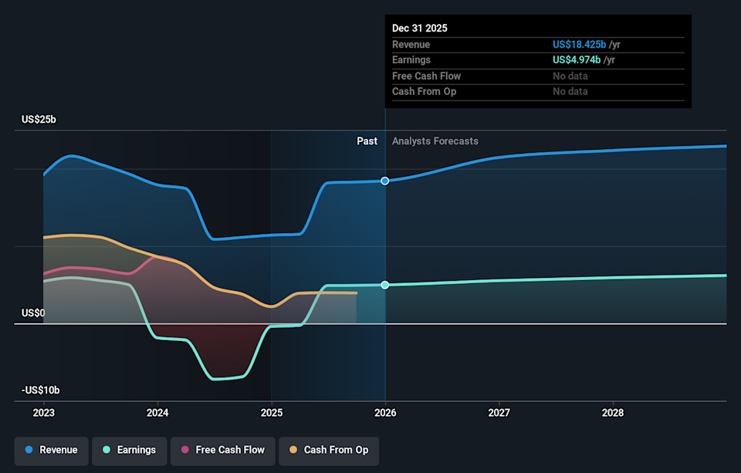Image resolution: width=741 pixels, height=473 pixels.
Task: Click the orange Cash From Op dot
Action: [x=293, y=450]
